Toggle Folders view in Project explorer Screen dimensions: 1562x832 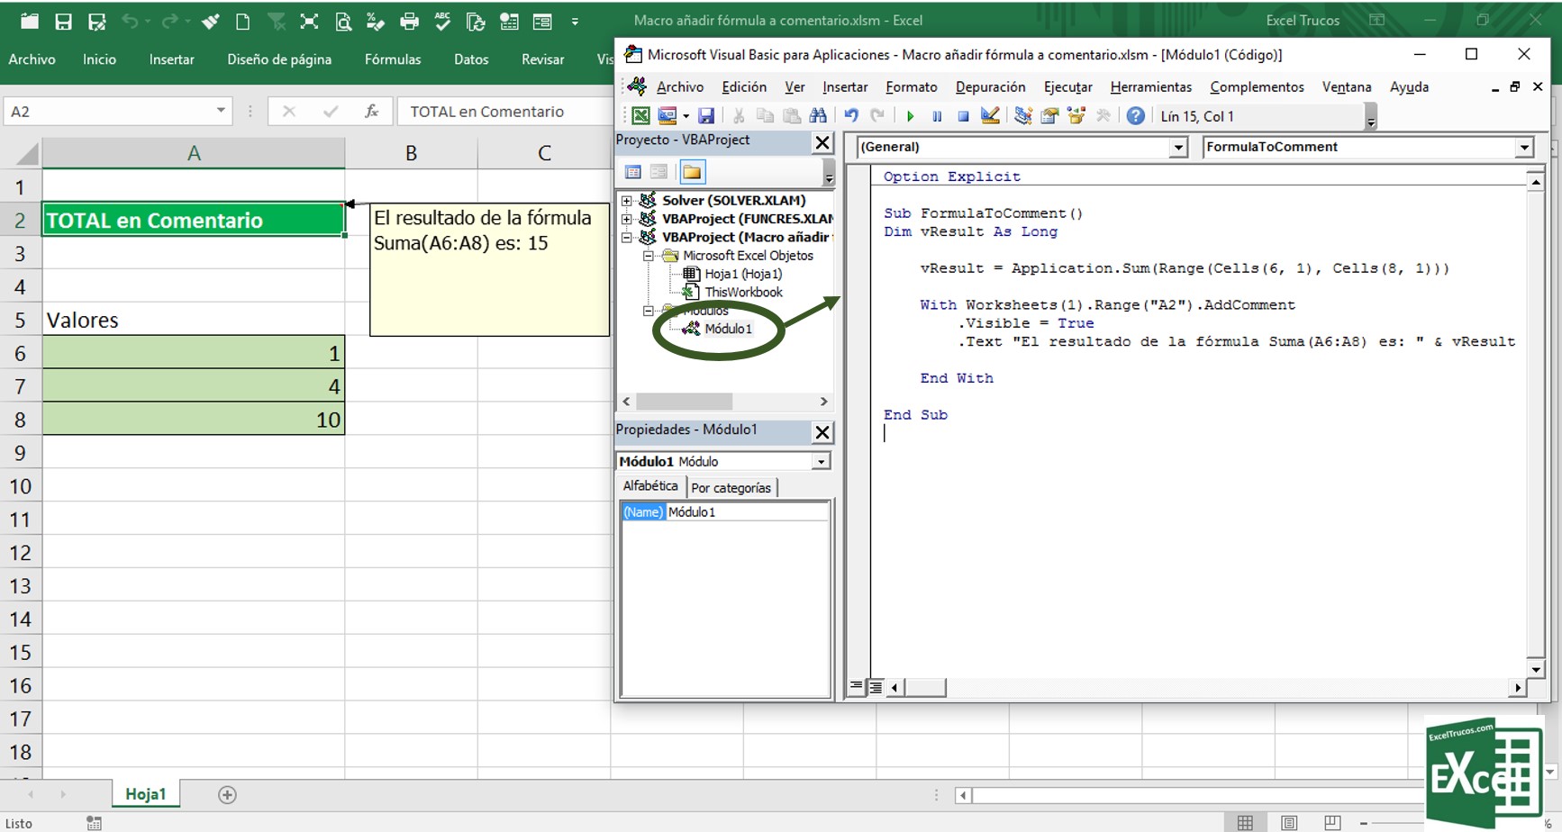coord(692,172)
